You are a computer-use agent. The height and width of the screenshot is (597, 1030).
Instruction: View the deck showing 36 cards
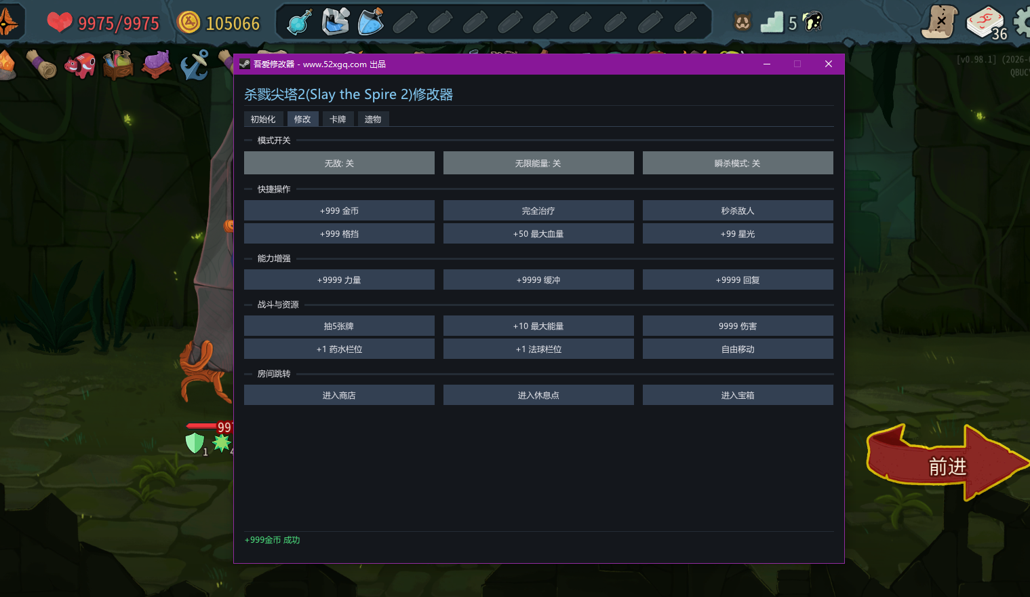coord(985,21)
